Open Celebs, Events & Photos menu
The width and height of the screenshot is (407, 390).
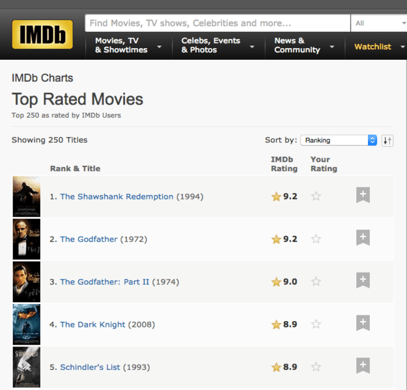click(217, 45)
